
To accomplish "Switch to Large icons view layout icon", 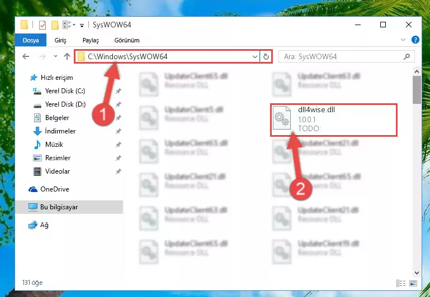I will click(x=413, y=283).
